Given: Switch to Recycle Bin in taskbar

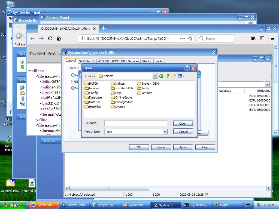Looking at the screenshot, I should click(x=105, y=205).
